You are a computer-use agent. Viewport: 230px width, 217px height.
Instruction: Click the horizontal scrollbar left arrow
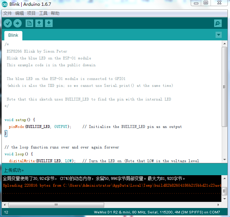click(5, 205)
